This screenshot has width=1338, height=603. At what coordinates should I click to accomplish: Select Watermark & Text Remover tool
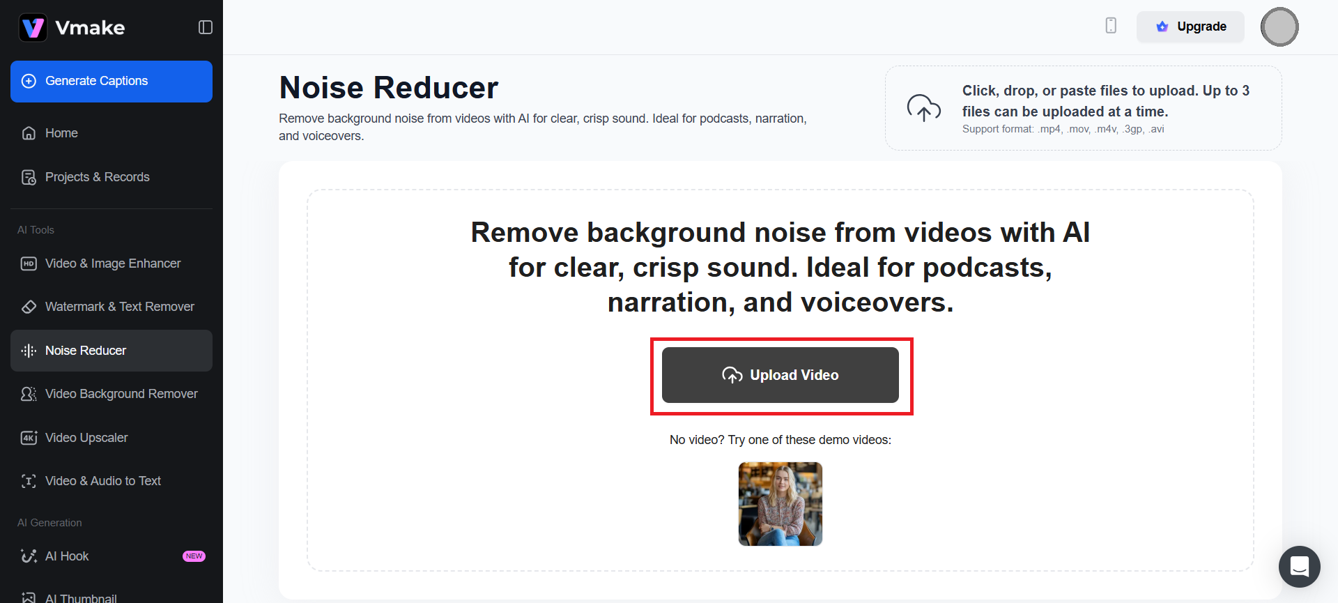(119, 307)
